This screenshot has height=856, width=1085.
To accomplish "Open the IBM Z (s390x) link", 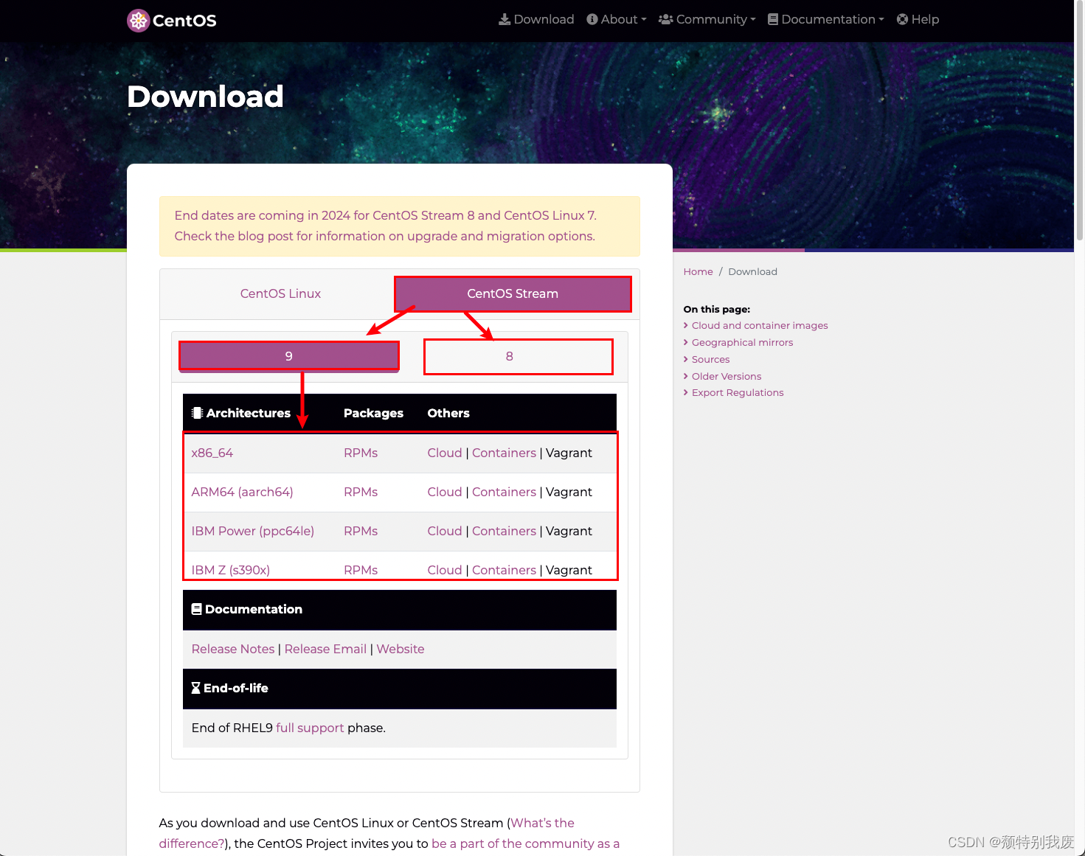I will click(x=231, y=570).
